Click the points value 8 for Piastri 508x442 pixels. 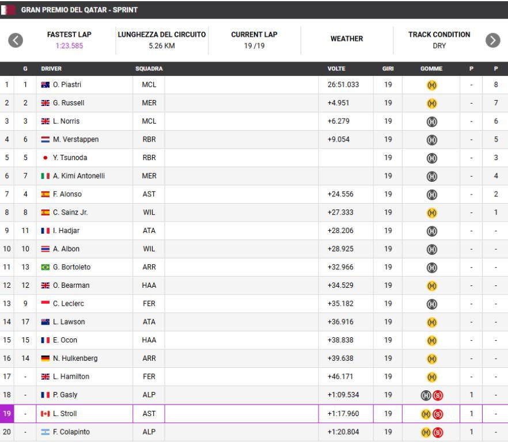tap(496, 85)
